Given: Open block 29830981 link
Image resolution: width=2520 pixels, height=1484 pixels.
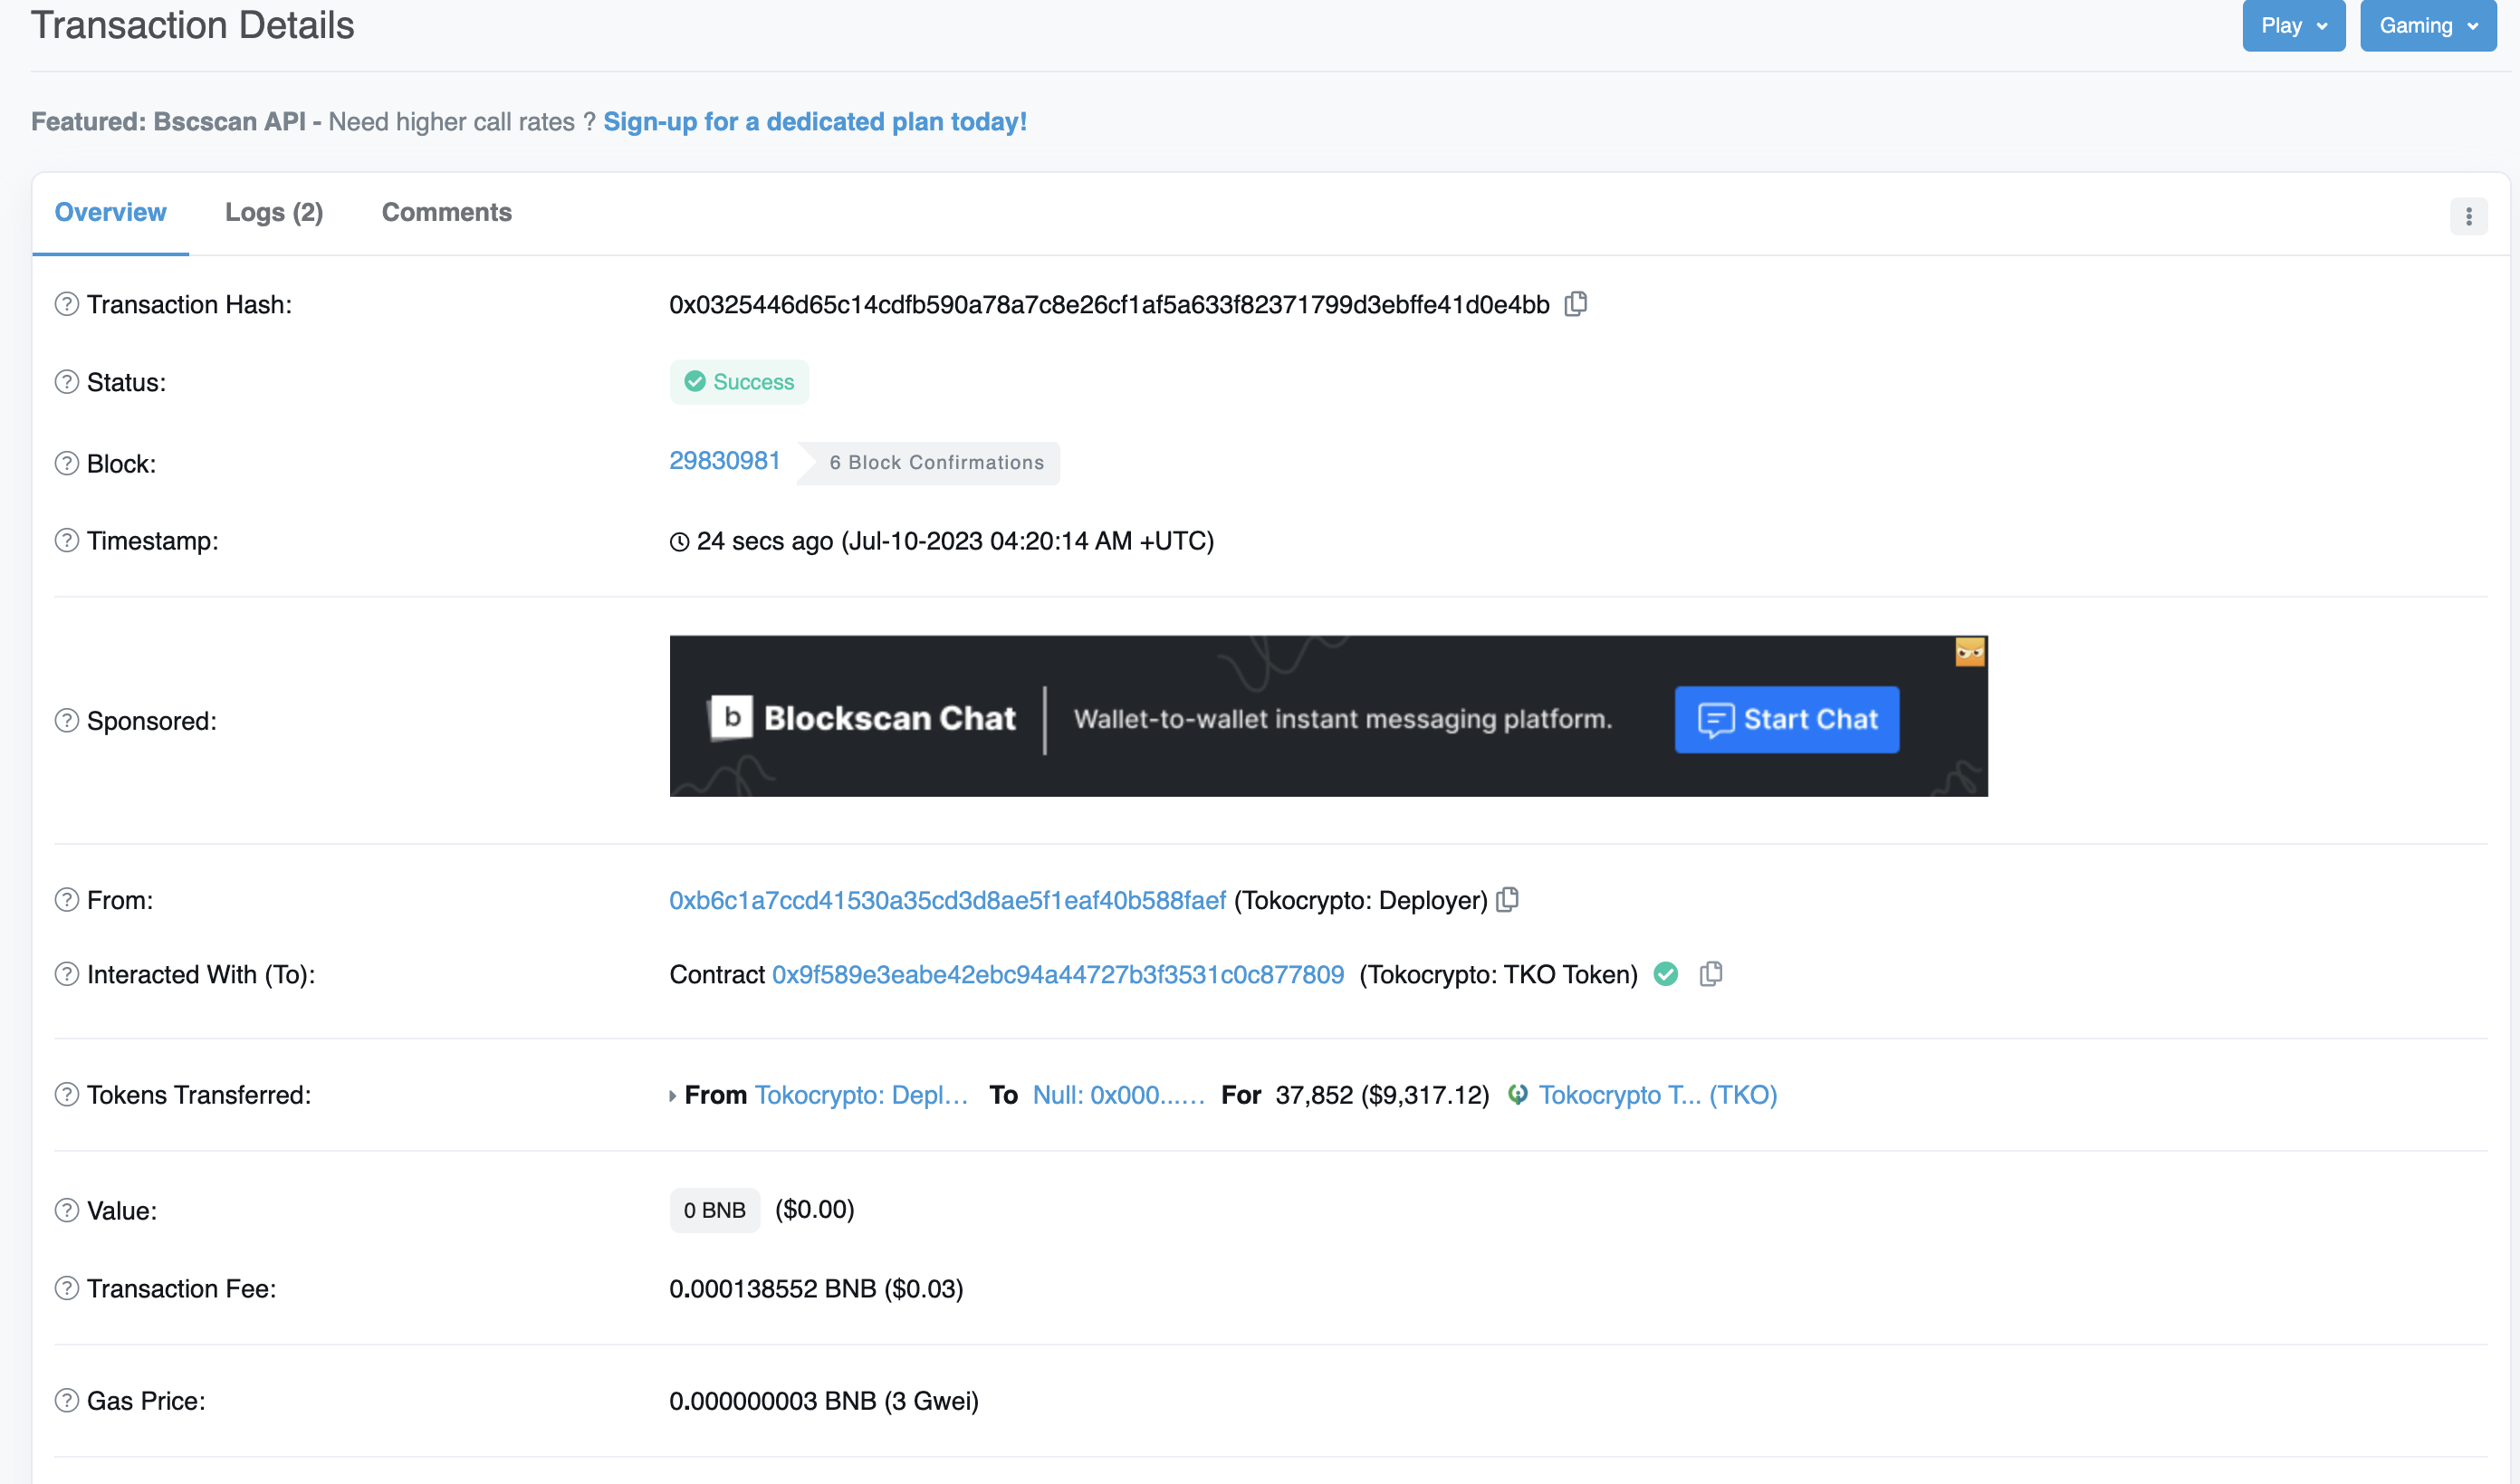Looking at the screenshot, I should tap(725, 460).
